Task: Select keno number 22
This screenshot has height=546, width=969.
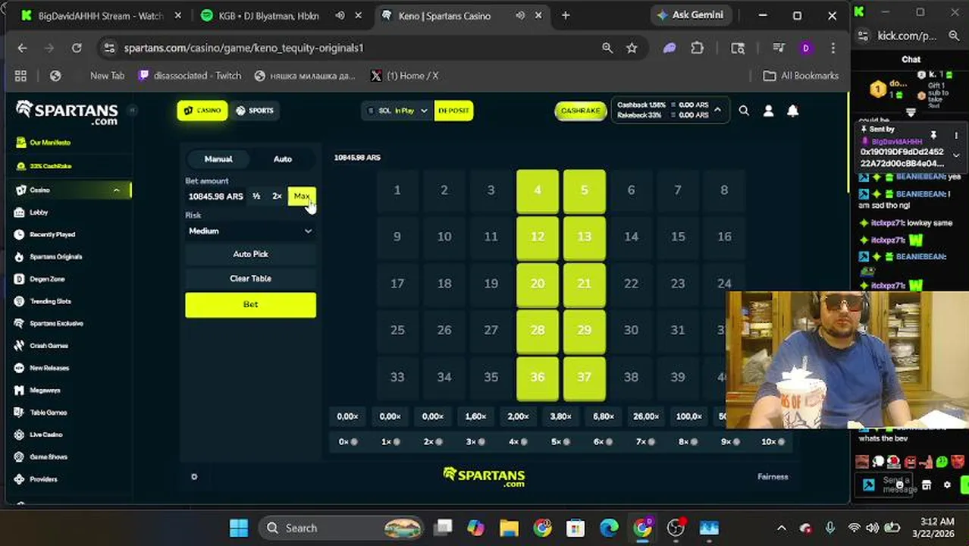Action: (631, 284)
